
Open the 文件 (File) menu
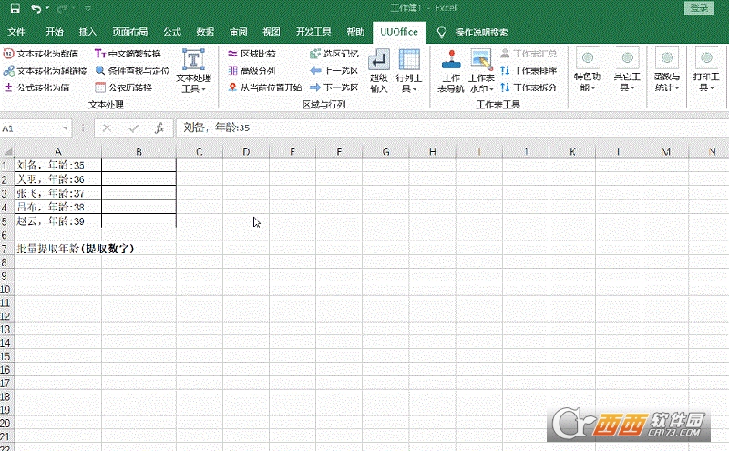click(16, 32)
